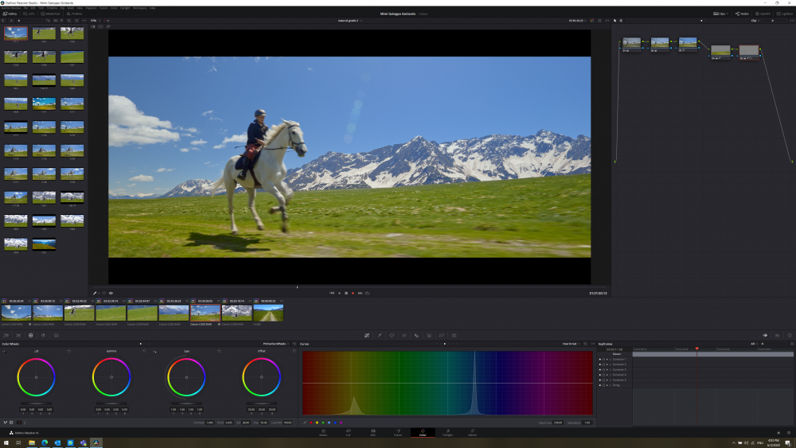Switch to the Edit page tab
Screen dimensions: 796x448
(373, 434)
